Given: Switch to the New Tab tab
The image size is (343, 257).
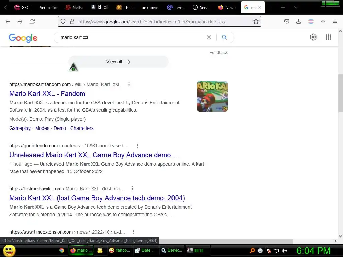Looking at the screenshot, I should [227, 7].
